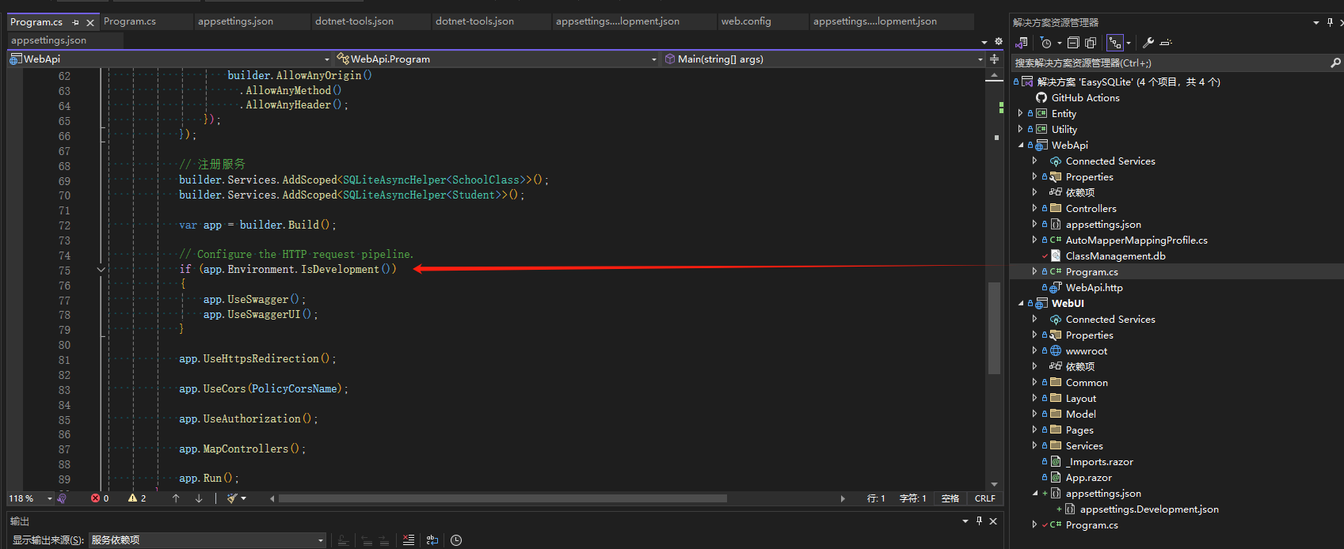The image size is (1344, 549).
Task: Click the editor horizontal scrollbar
Action: (502, 498)
